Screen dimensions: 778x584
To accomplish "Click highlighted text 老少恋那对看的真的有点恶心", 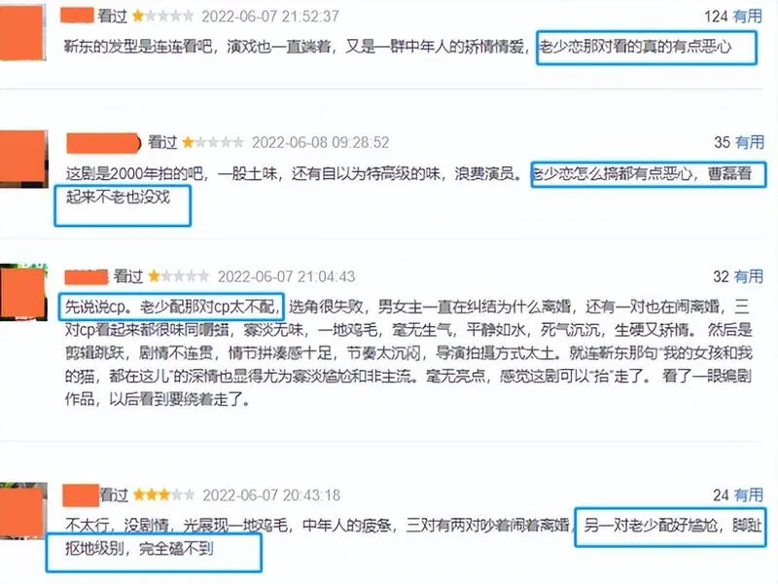I will pos(636,47).
